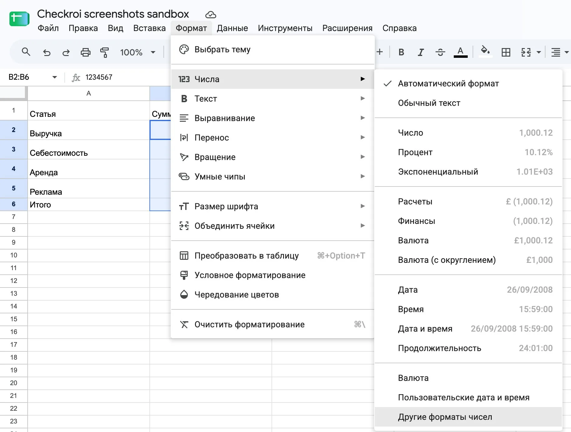571x432 pixels.
Task: Select Чередование цветов option
Action: (273, 294)
